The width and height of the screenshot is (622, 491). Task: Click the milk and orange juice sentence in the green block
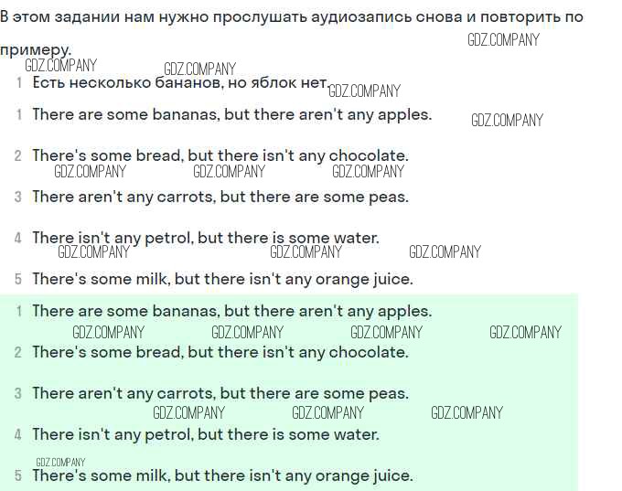(222, 475)
